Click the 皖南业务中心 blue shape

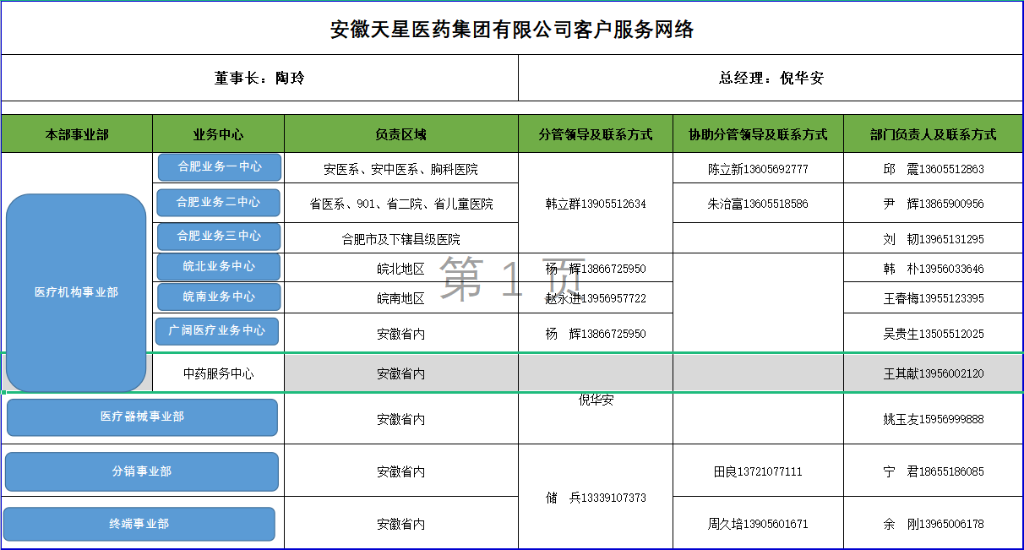219,297
